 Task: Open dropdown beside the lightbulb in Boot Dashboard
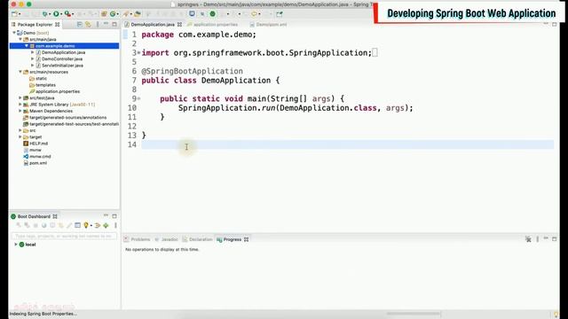tap(91, 225)
